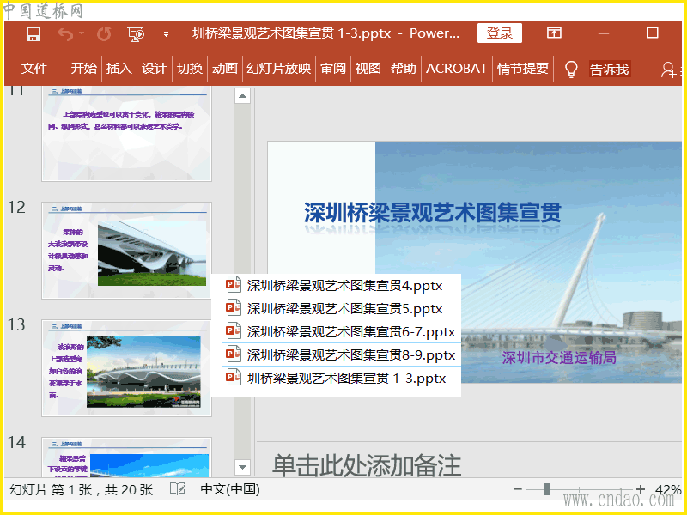Click the spell check icon in status bar
The height and width of the screenshot is (515, 687).
178,489
